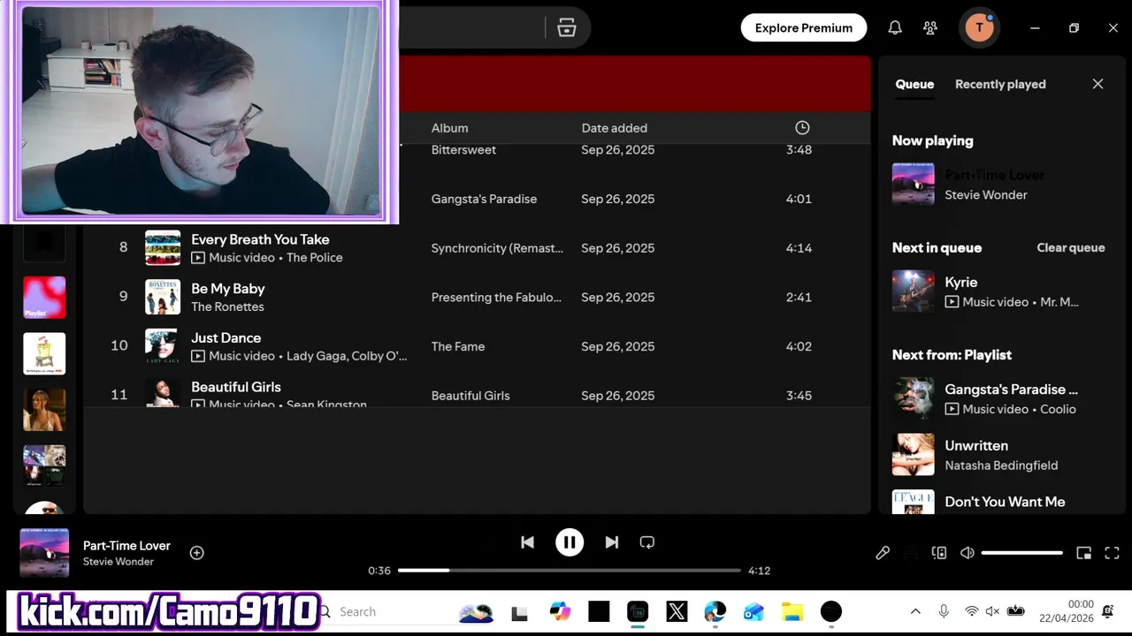Toggle repeat mode
1132x636 pixels.
pyautogui.click(x=647, y=542)
